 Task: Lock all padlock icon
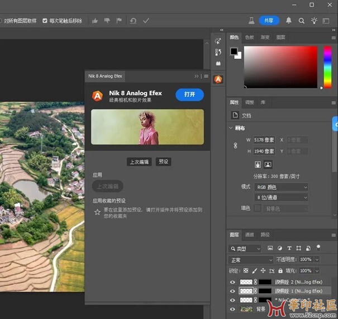tap(280, 270)
